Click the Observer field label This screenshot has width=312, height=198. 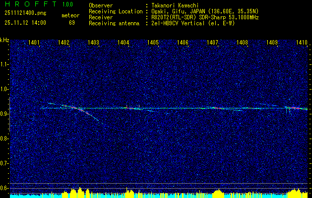pos(101,5)
